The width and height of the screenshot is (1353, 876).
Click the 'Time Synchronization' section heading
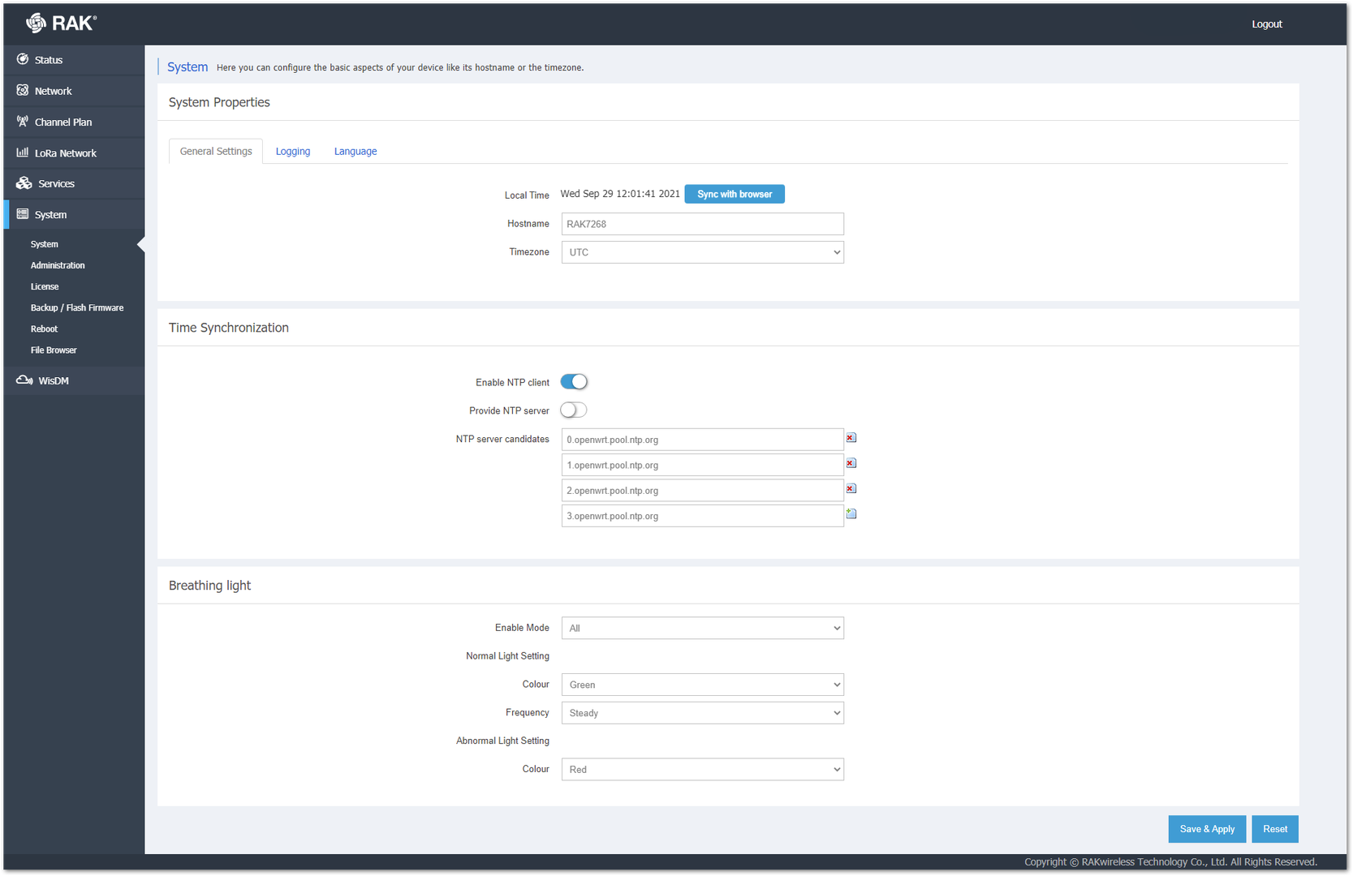pyautogui.click(x=229, y=328)
